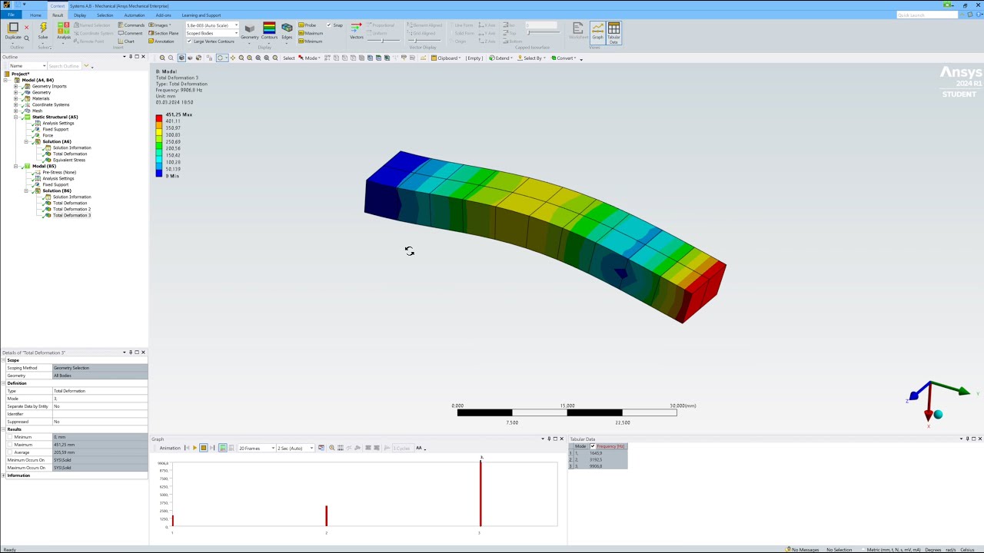984x553 pixels.
Task: Open Learning and Support tab
Action: (x=201, y=15)
